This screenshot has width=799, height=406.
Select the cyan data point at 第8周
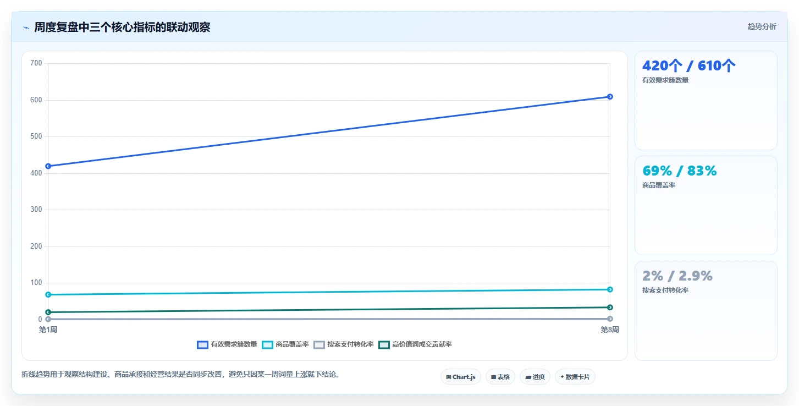pyautogui.click(x=610, y=289)
